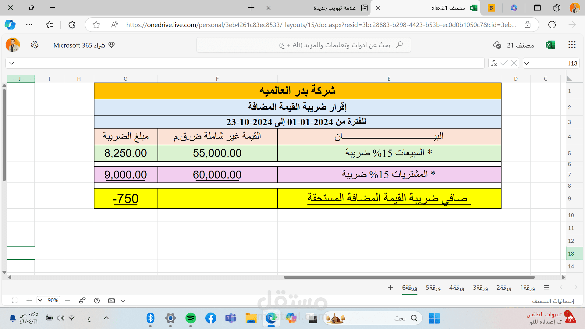Switch to the علامة تبويب جديدة browser tab
The image size is (585, 329).
(335, 8)
